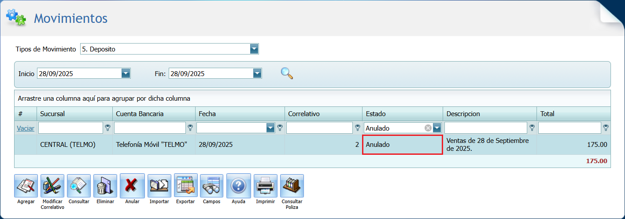The height and width of the screenshot is (219, 625).
Task: Expand the Estado filter dropdown arrow
Action: (437, 128)
